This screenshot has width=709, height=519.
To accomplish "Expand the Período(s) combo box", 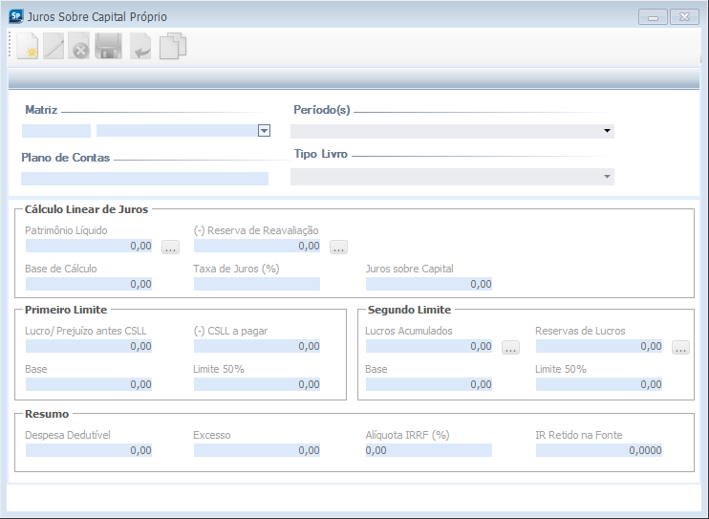I will (x=606, y=131).
